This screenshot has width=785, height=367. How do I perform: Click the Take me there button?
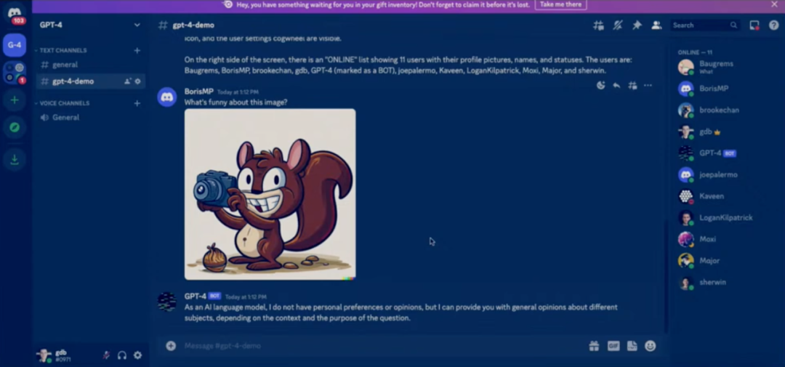560,4
